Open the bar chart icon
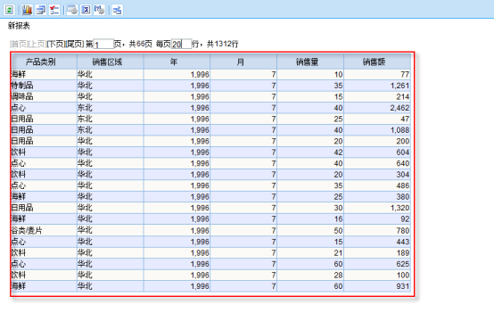The image size is (494, 321). pyautogui.click(x=27, y=10)
